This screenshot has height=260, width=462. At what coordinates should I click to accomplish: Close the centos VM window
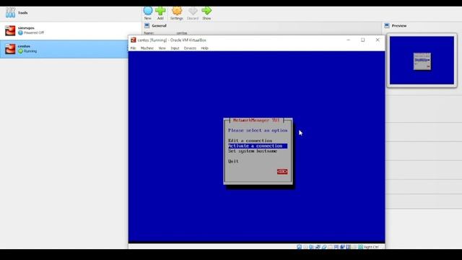coord(378,40)
